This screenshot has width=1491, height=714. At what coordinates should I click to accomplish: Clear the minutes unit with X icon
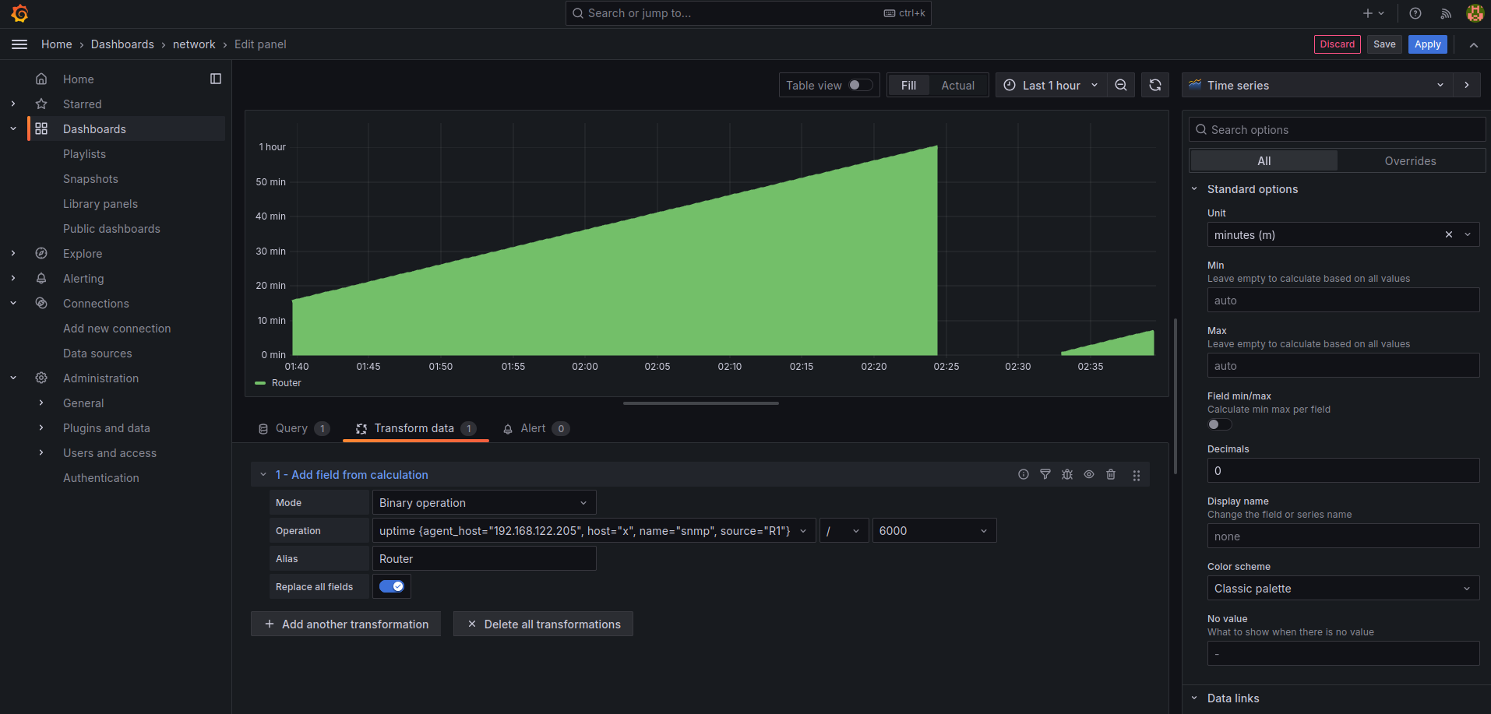pos(1449,234)
